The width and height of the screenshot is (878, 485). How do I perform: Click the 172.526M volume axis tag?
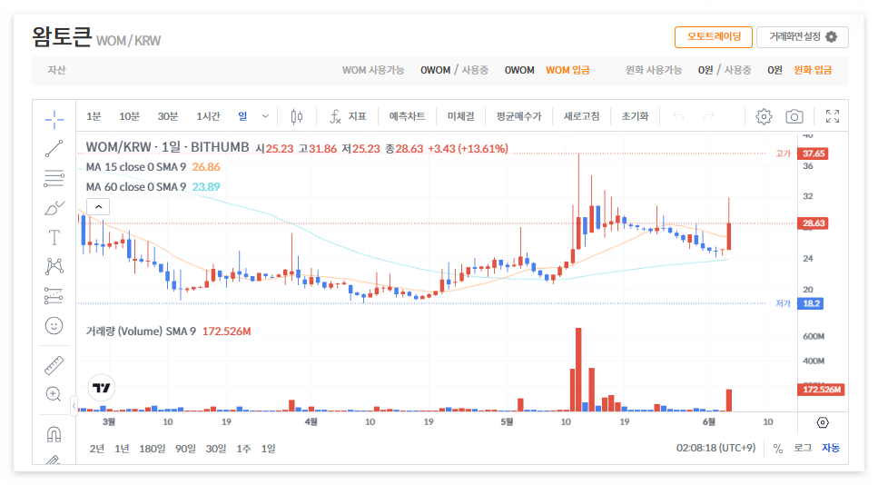pyautogui.click(x=821, y=390)
